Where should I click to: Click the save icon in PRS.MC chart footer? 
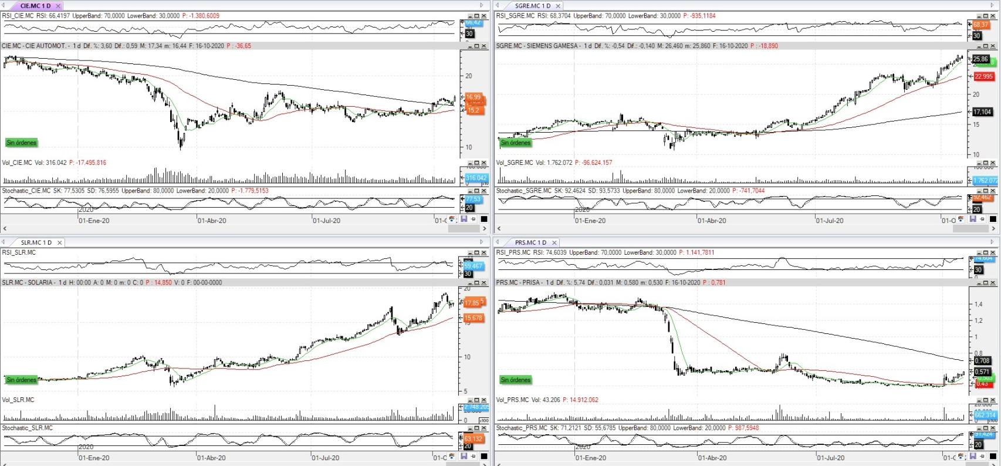coord(973,456)
